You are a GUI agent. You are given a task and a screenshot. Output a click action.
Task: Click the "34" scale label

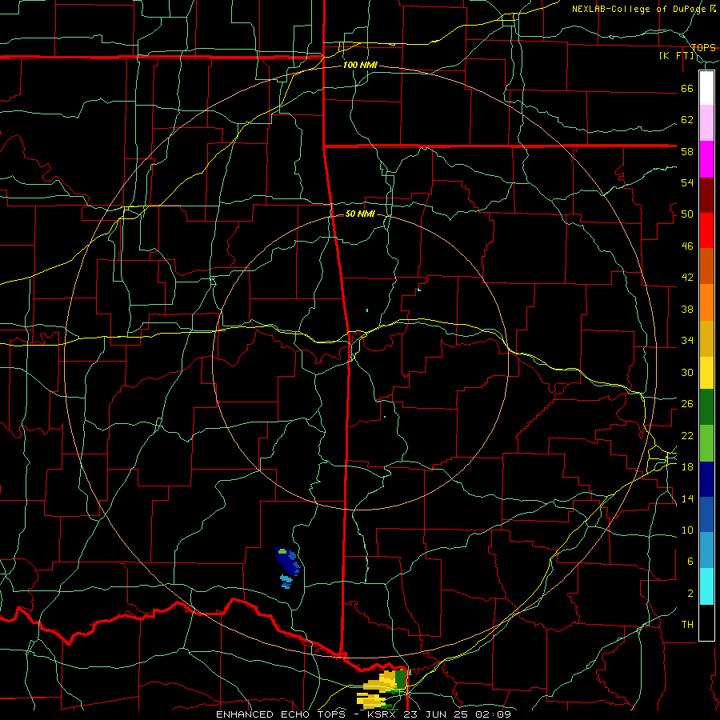click(687, 341)
